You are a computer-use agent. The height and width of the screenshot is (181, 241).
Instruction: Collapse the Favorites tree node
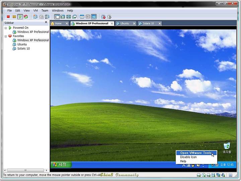6,36
